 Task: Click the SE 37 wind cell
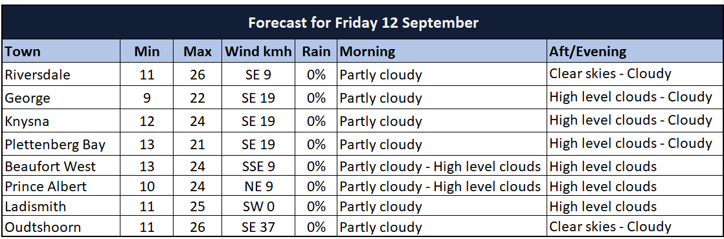tap(258, 227)
